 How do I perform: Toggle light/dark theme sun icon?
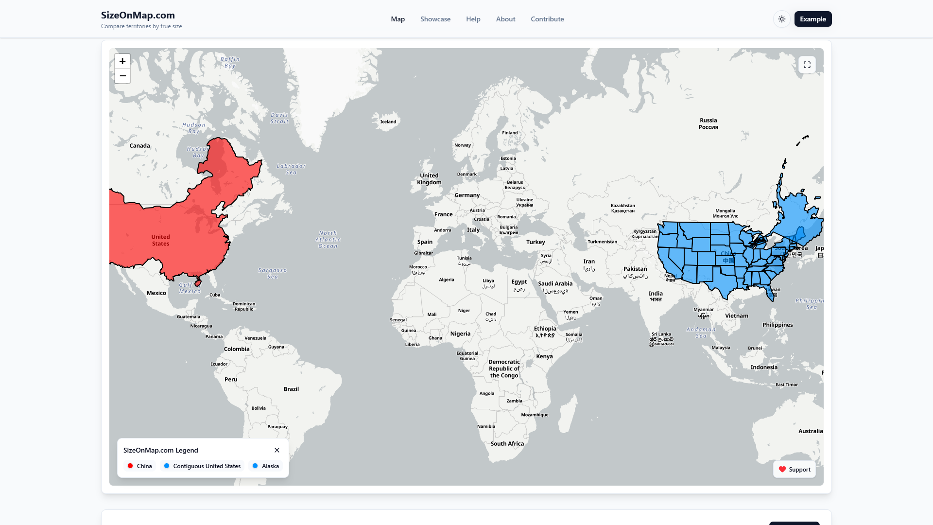pyautogui.click(x=781, y=19)
